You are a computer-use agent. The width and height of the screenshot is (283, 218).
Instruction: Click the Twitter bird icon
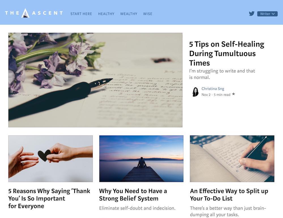pyautogui.click(x=252, y=14)
